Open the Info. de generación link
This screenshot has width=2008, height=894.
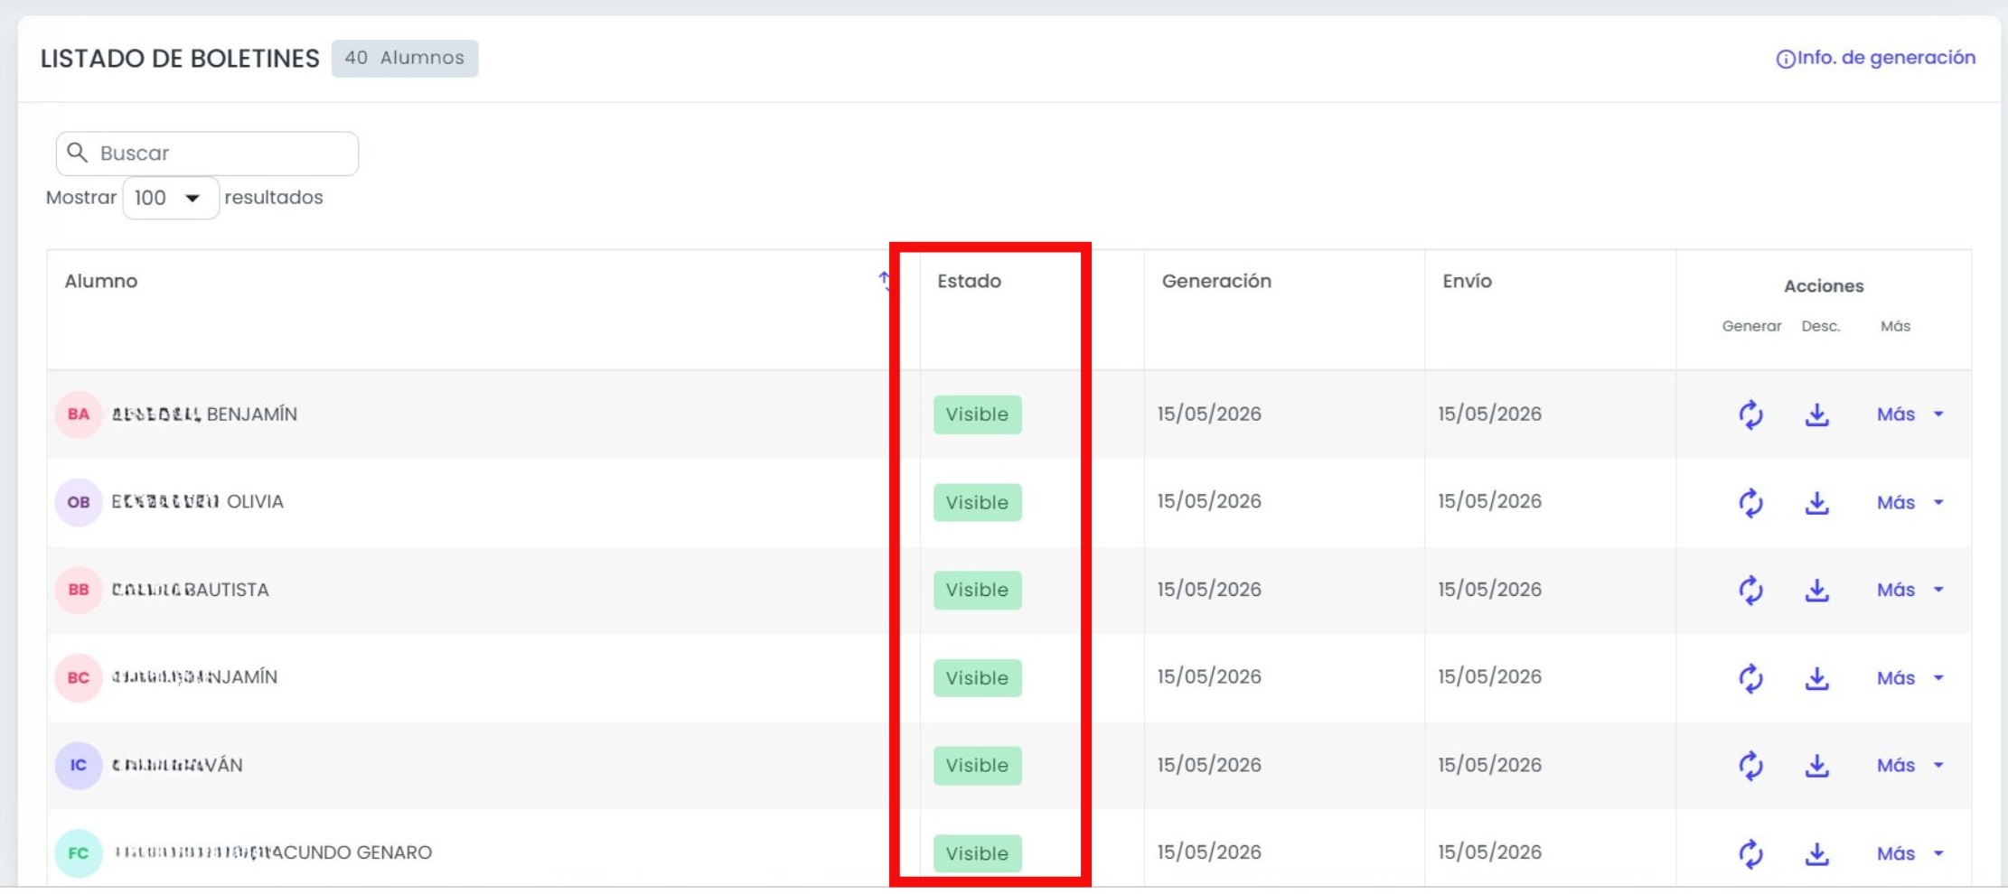tap(1875, 58)
